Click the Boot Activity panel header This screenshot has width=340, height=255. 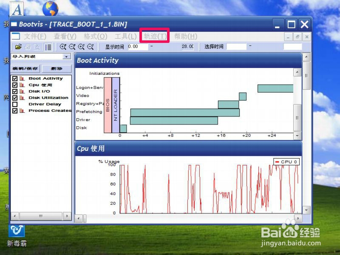click(x=188, y=60)
